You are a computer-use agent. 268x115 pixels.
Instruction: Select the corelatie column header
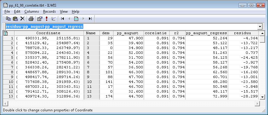(156, 33)
